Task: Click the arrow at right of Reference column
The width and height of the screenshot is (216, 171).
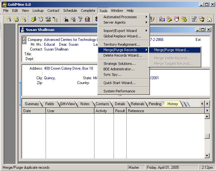Action: pyautogui.click(x=207, y=110)
